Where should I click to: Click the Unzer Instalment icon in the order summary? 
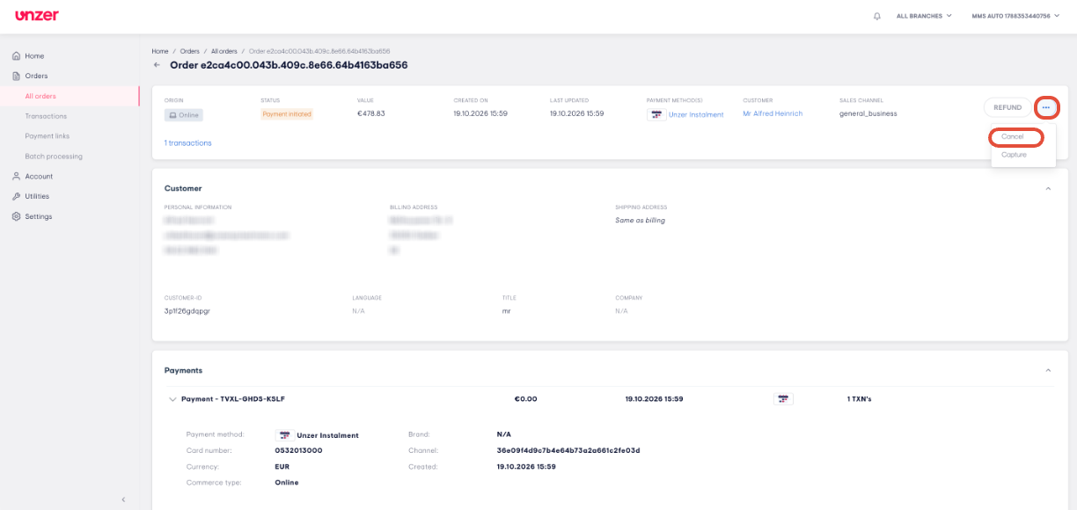(656, 114)
